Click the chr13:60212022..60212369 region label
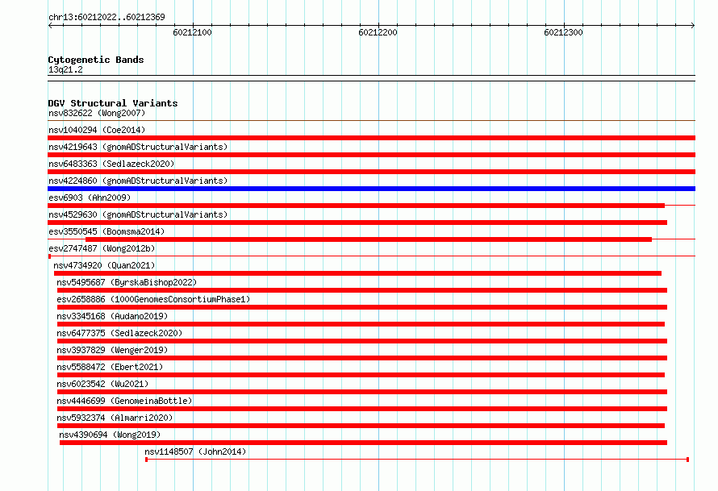Image resolution: width=718 pixels, height=491 pixels. click(106, 17)
